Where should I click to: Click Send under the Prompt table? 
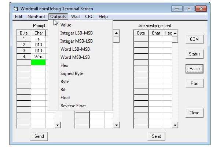[39, 136]
